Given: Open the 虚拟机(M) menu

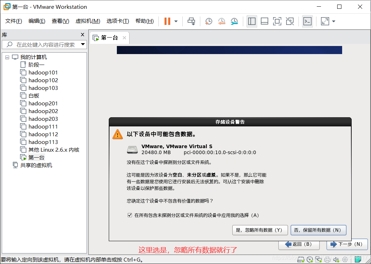Looking at the screenshot, I should (x=88, y=21).
